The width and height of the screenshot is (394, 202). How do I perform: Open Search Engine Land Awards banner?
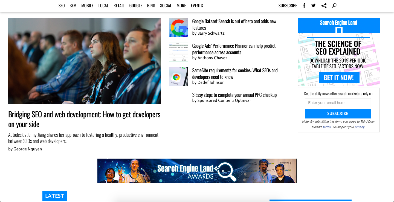point(197,171)
